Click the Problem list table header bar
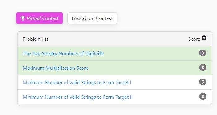This screenshot has width=217, height=115. (115, 39)
